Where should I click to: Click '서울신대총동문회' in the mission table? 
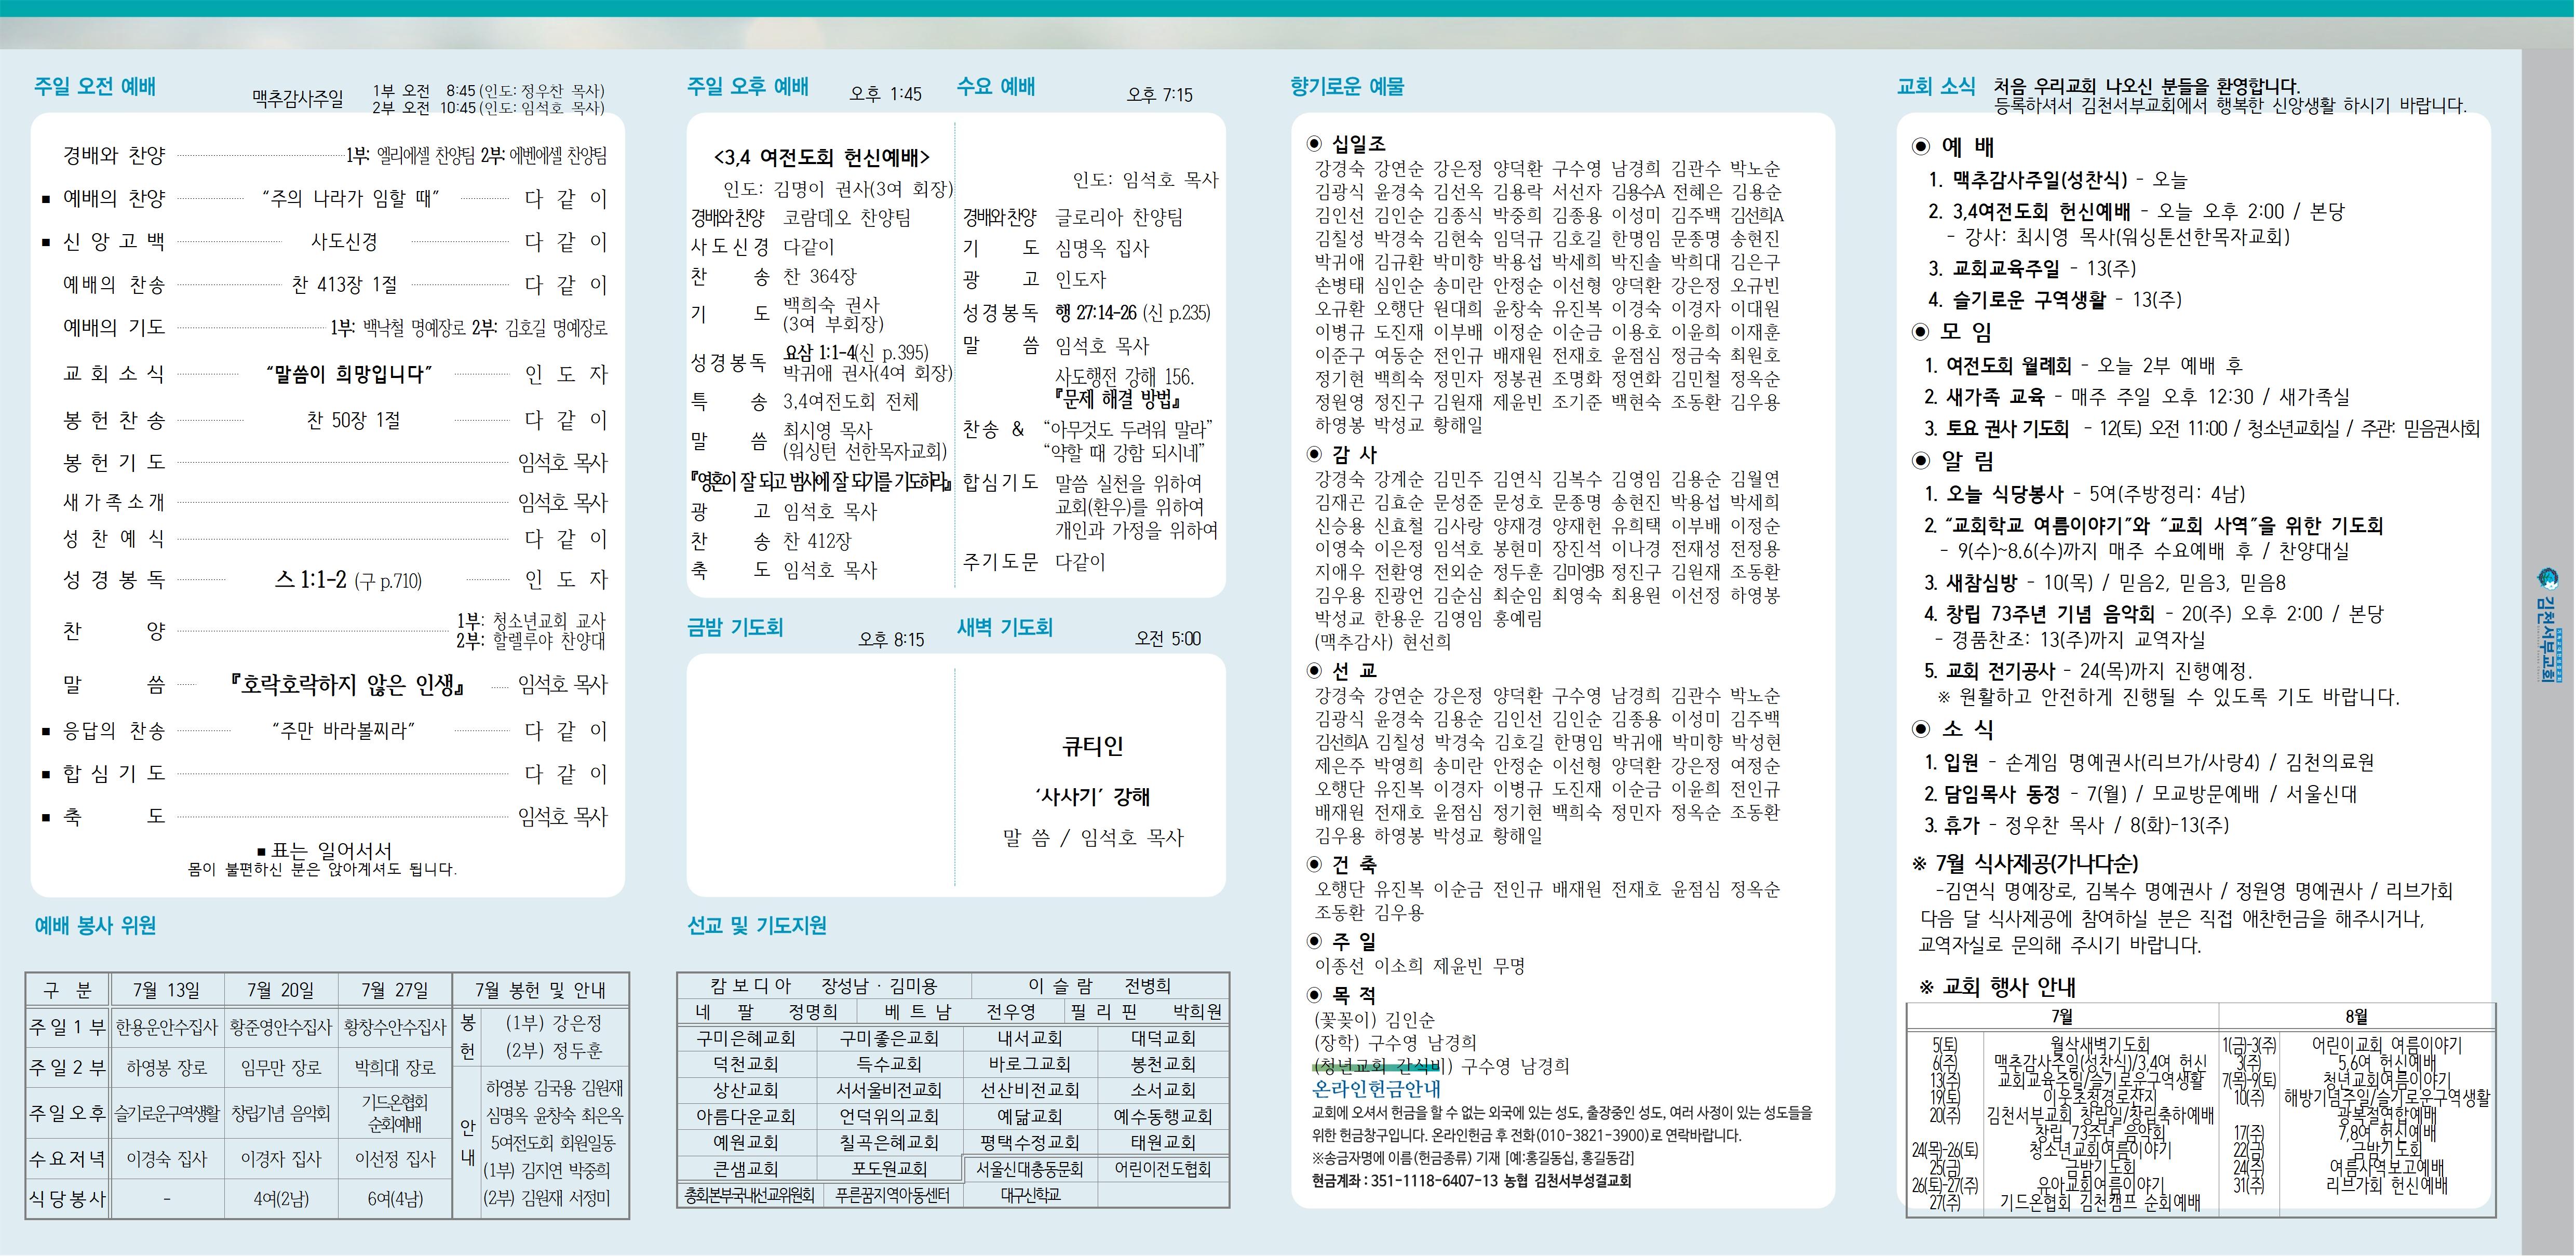[1030, 1168]
